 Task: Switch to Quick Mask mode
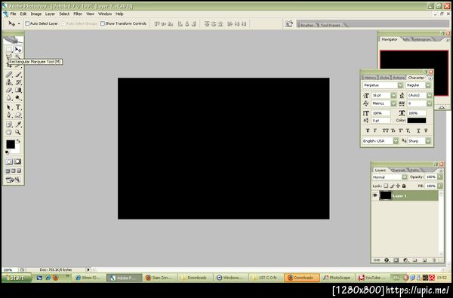tap(17, 161)
